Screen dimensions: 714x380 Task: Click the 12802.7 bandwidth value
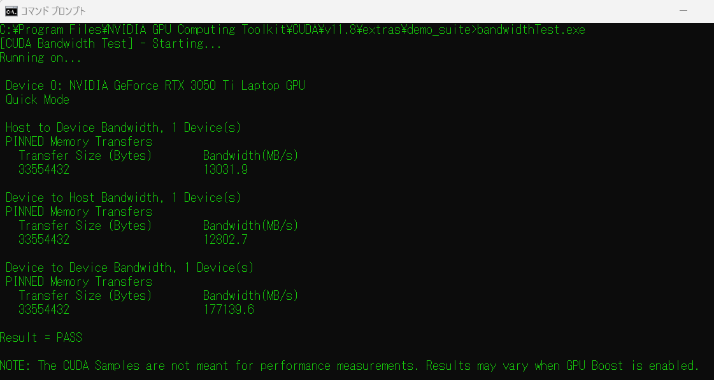click(x=225, y=240)
